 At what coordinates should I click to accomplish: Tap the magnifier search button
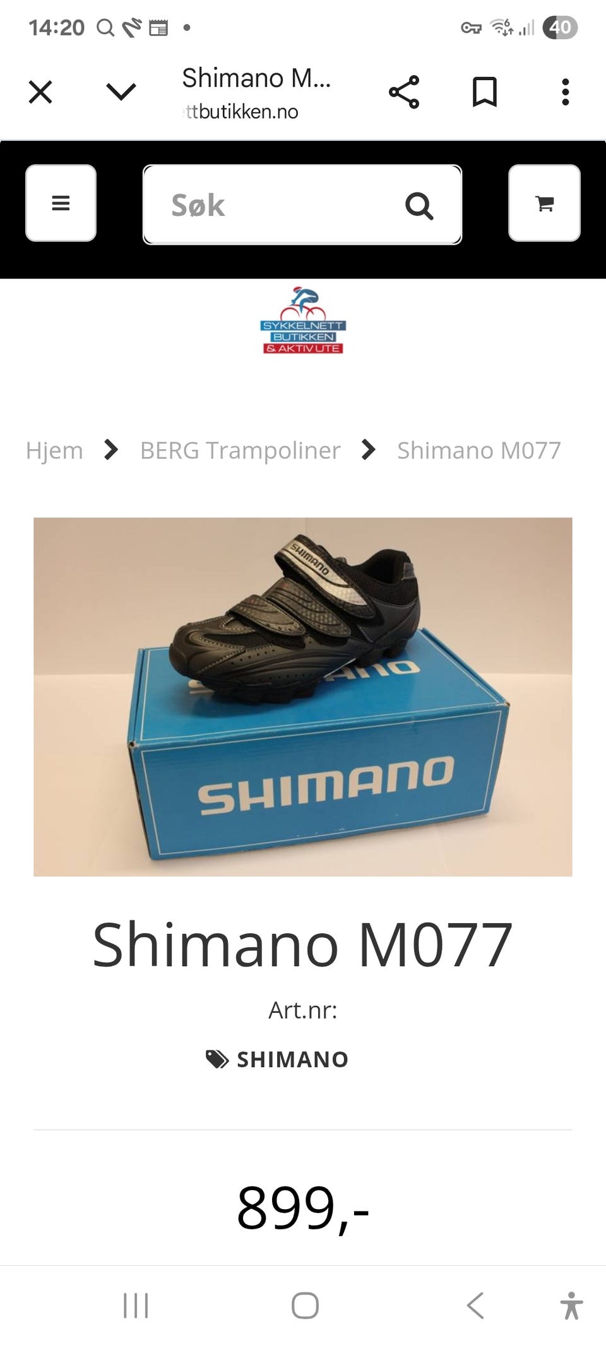(x=419, y=206)
